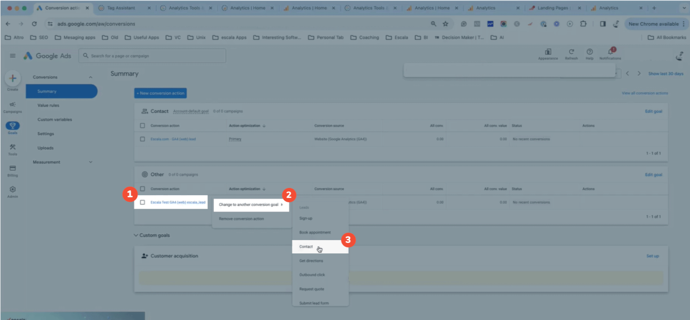Click New Chrome available button
The width and height of the screenshot is (690, 320).
(656, 24)
